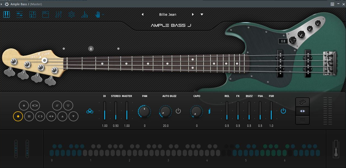
Task: Select the poly/legato mode arrows button
Action: (302, 111)
